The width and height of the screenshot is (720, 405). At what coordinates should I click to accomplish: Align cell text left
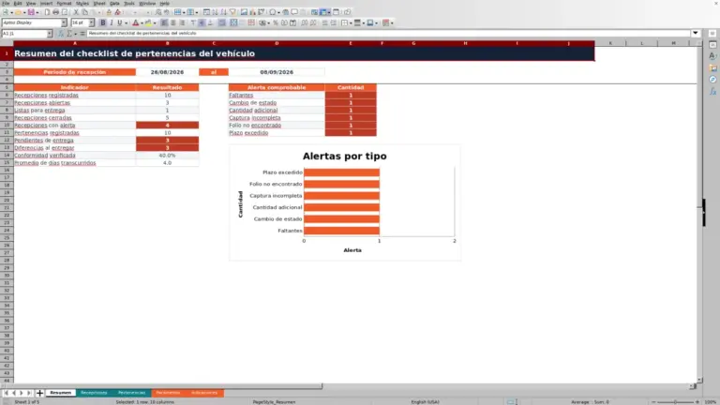point(164,22)
